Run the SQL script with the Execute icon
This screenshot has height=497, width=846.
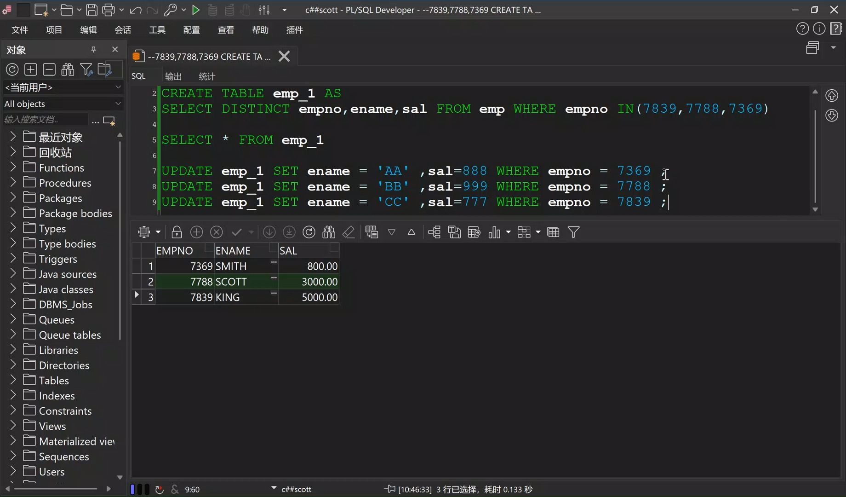[x=195, y=10]
